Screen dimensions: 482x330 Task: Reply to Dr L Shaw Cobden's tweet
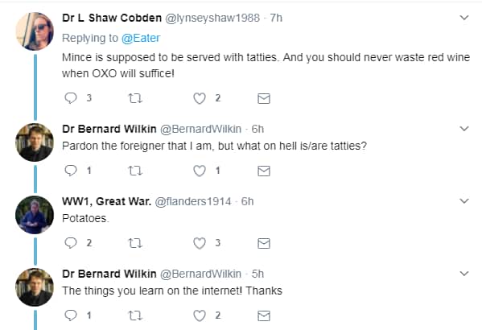[x=71, y=98]
